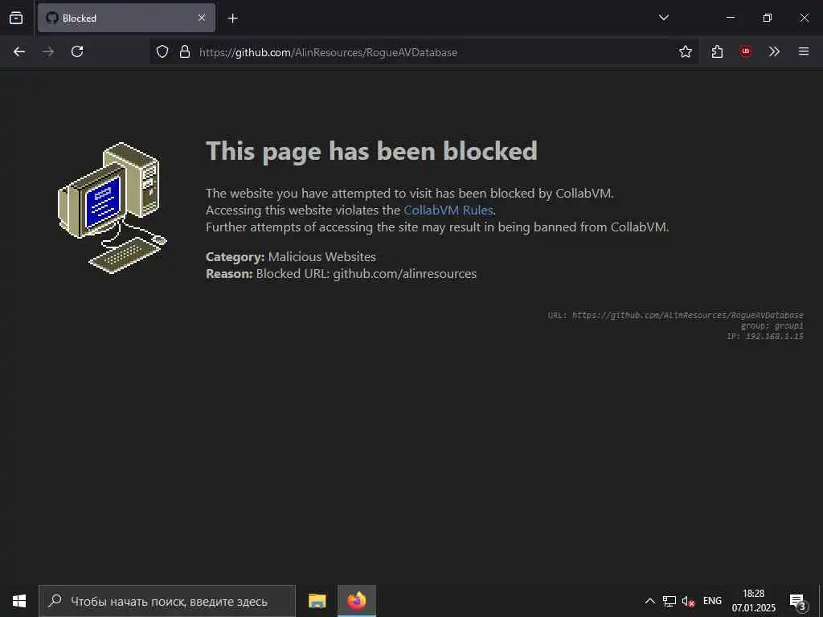The height and width of the screenshot is (617, 823).
Task: Close the Firefox window
Action: (x=804, y=18)
